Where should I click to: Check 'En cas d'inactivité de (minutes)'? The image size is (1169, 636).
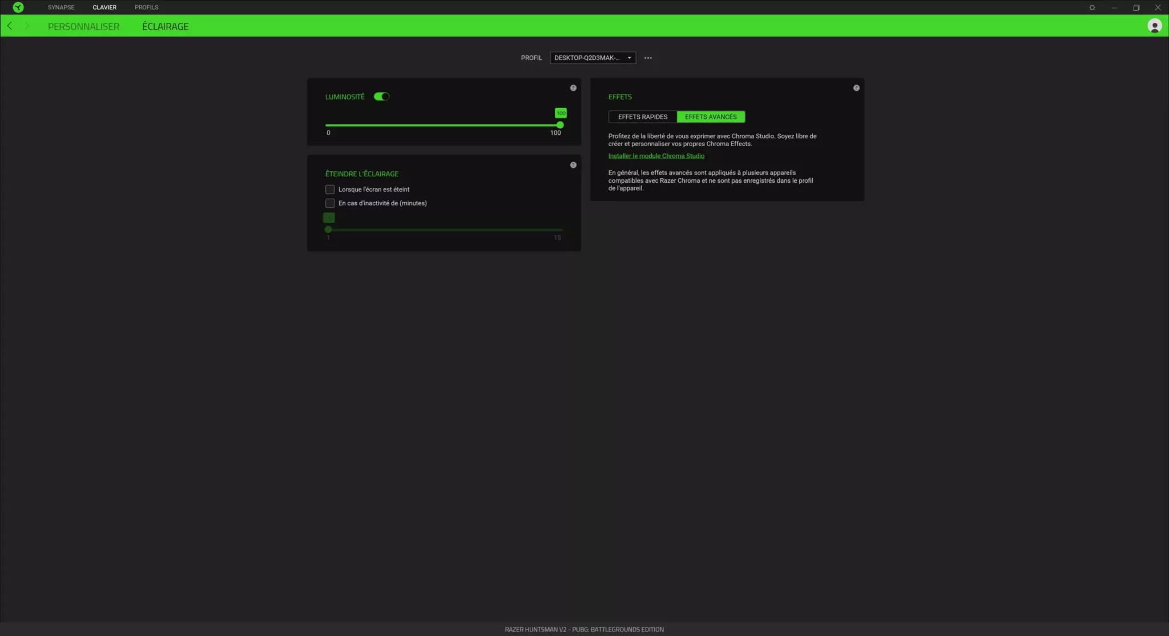coord(330,203)
